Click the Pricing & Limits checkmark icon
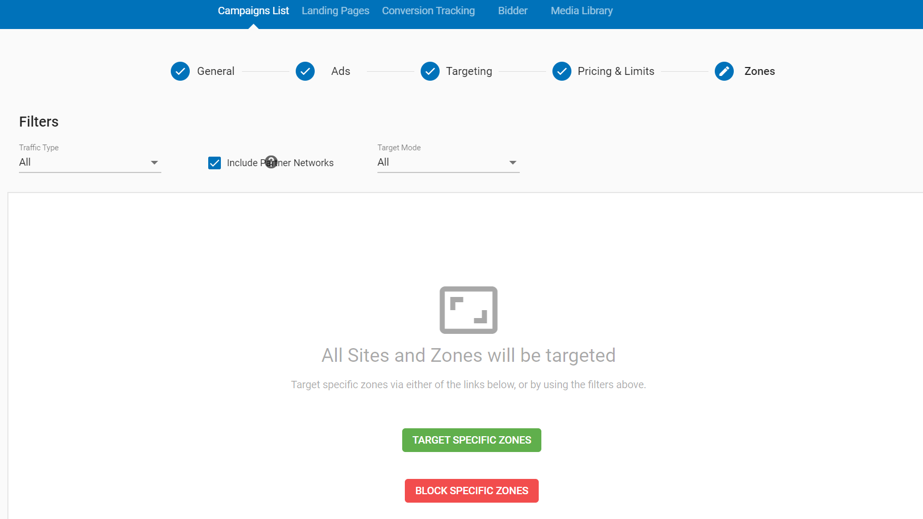The height and width of the screenshot is (519, 923). [562, 71]
